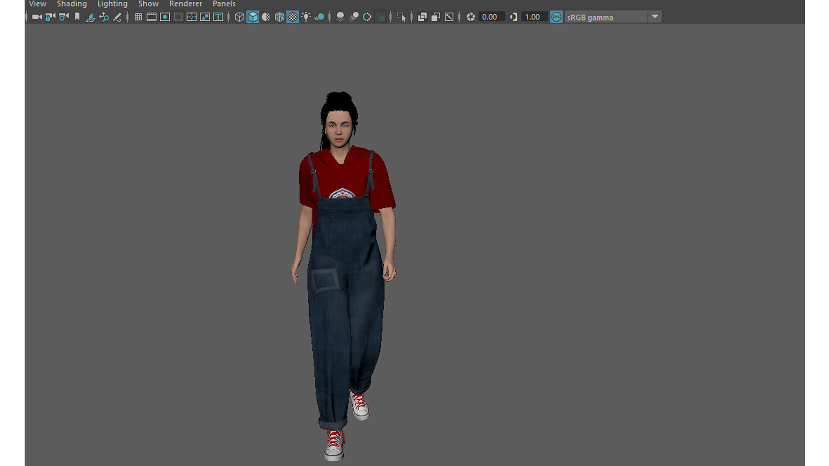Toggle the viewport Grid display
Image resolution: width=829 pixels, height=466 pixels.
138,17
